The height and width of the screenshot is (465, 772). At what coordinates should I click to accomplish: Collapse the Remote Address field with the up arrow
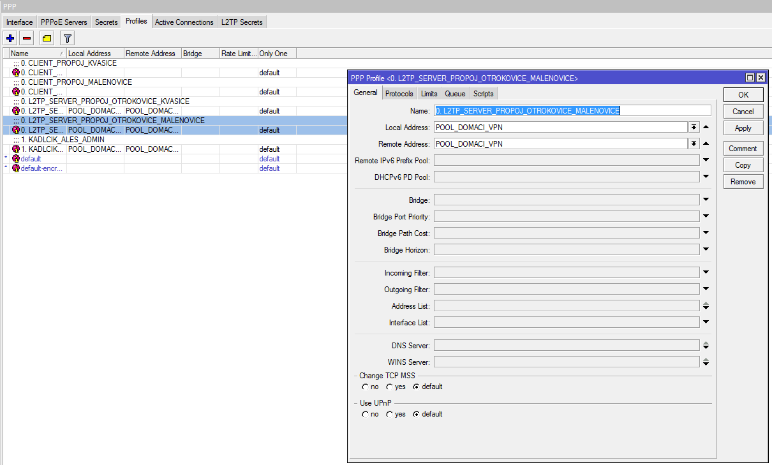(x=706, y=144)
